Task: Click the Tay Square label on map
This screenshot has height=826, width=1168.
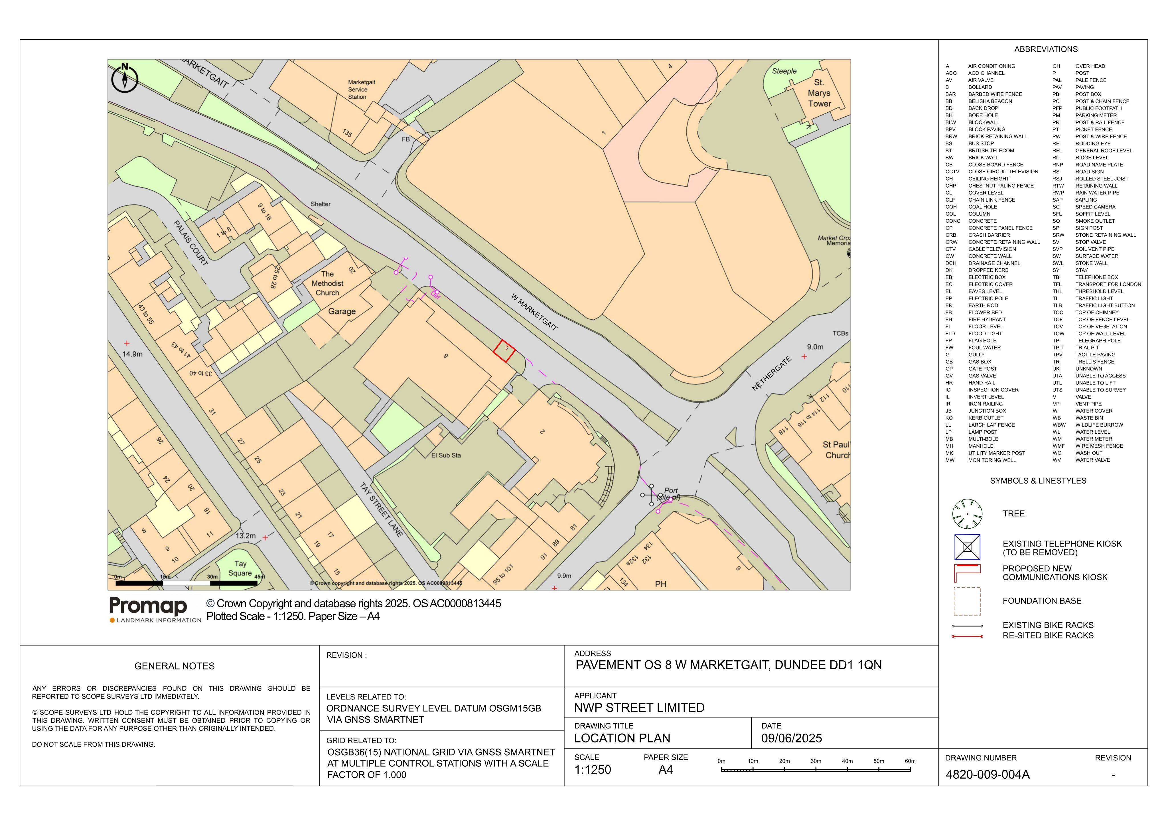Action: (x=240, y=568)
